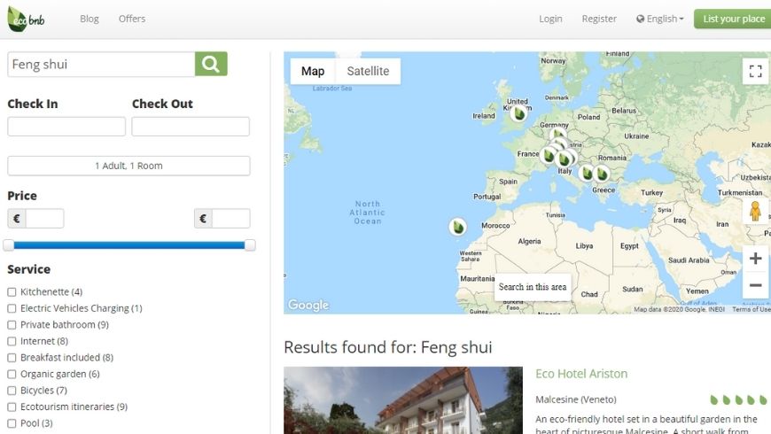Click the Google logo on map
Viewport: 771px width, 434px height.
308,306
